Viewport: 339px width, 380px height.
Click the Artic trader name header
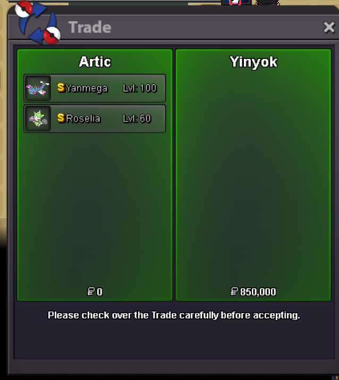tap(95, 62)
